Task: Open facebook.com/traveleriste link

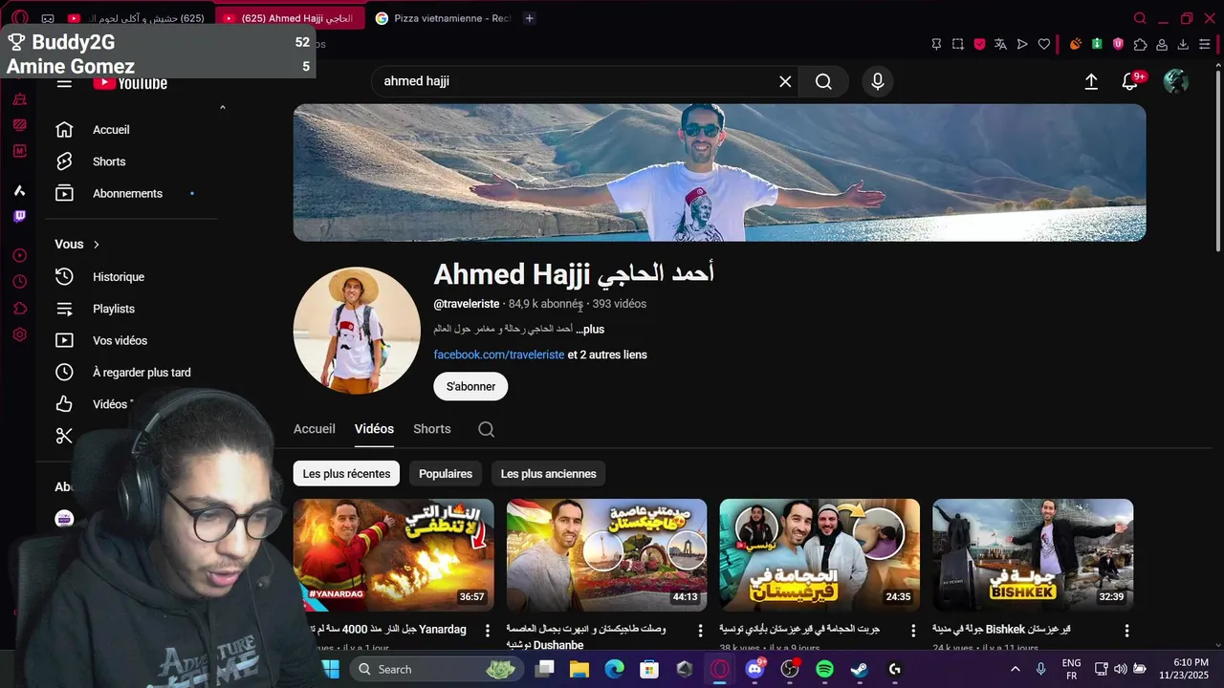Action: (499, 355)
